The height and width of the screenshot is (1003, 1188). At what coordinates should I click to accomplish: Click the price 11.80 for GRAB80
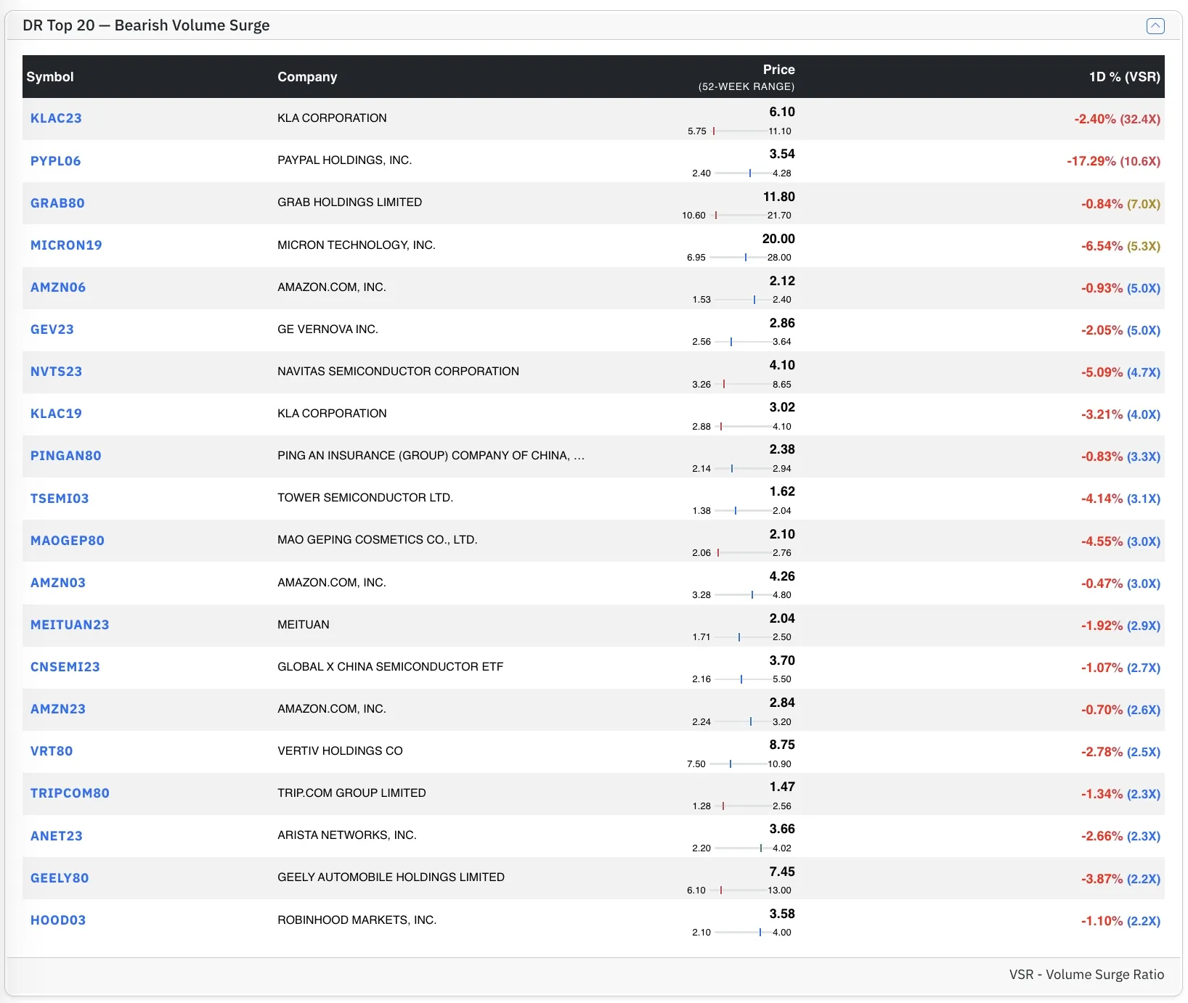point(778,197)
